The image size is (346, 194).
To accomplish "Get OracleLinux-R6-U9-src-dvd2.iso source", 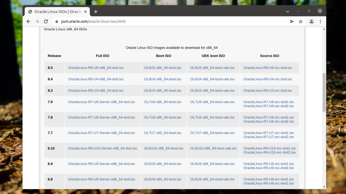I will 269,168.
